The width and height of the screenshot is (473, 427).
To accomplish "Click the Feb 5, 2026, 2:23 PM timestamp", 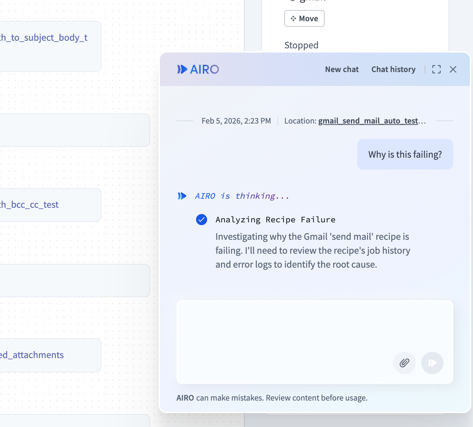I will click(236, 121).
